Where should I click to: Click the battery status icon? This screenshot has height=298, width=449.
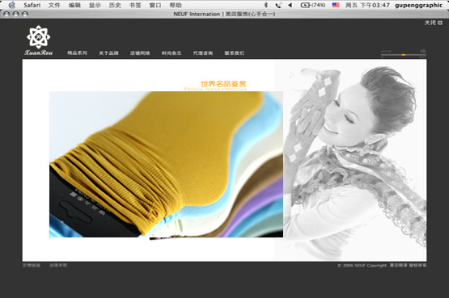click(313, 5)
